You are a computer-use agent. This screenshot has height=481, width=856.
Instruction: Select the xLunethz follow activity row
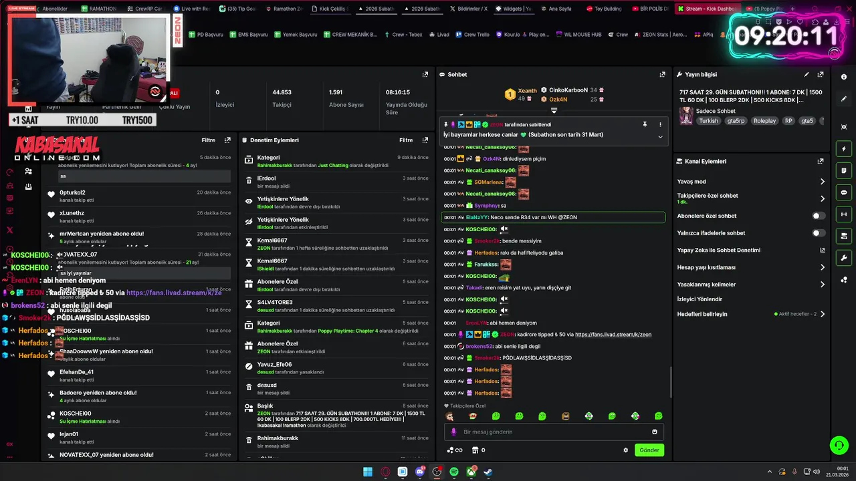click(138, 216)
